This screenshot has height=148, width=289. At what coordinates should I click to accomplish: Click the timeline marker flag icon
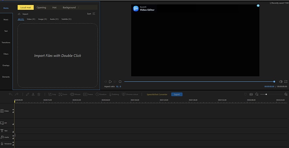click(245, 94)
